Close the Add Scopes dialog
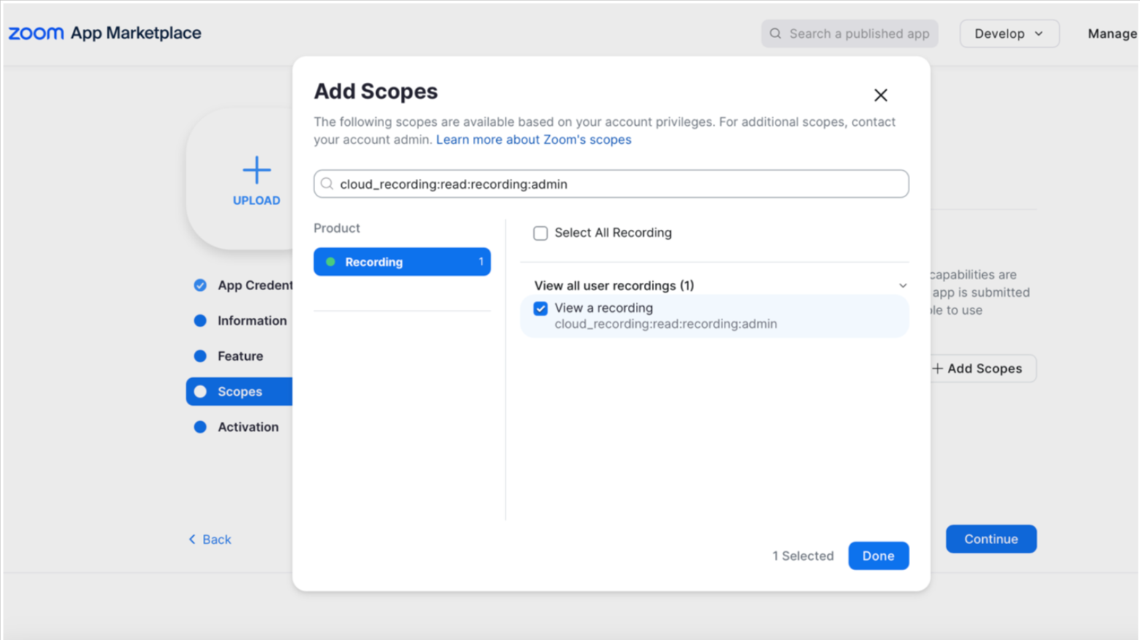The height and width of the screenshot is (640, 1140). (x=880, y=95)
